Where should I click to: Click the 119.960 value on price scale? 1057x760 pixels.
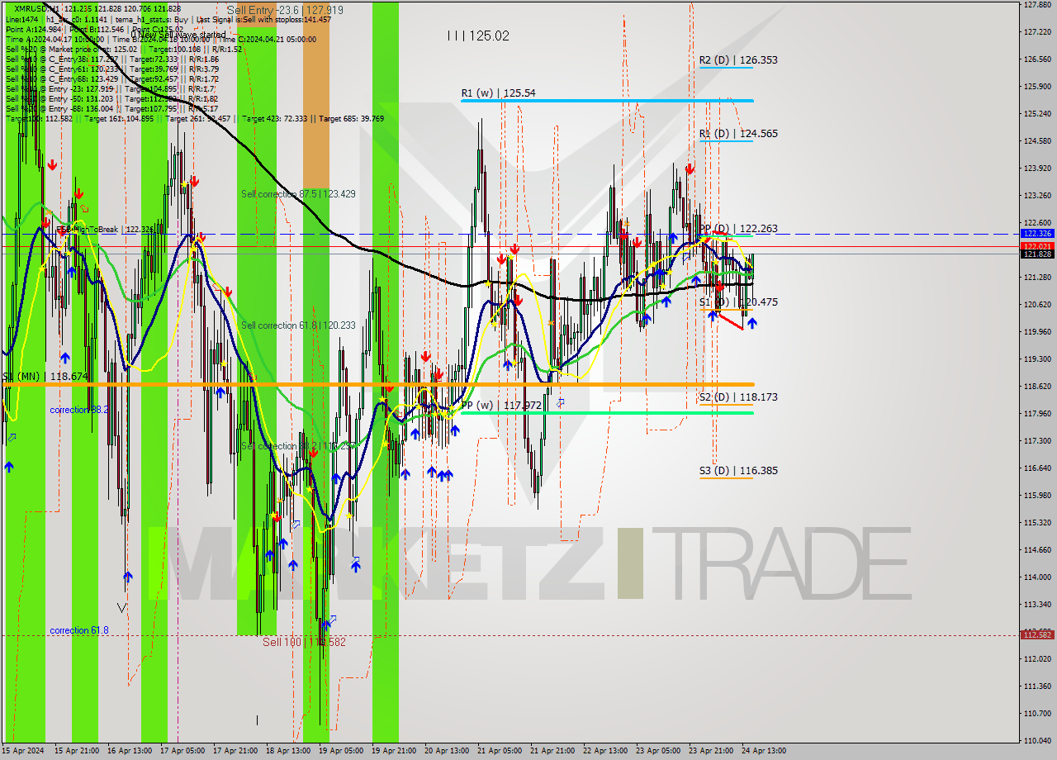coord(1038,332)
